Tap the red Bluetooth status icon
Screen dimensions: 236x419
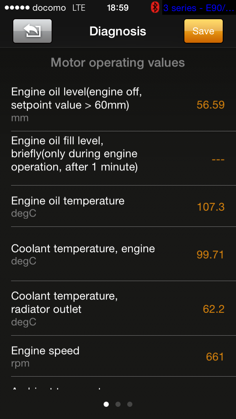[155, 7]
